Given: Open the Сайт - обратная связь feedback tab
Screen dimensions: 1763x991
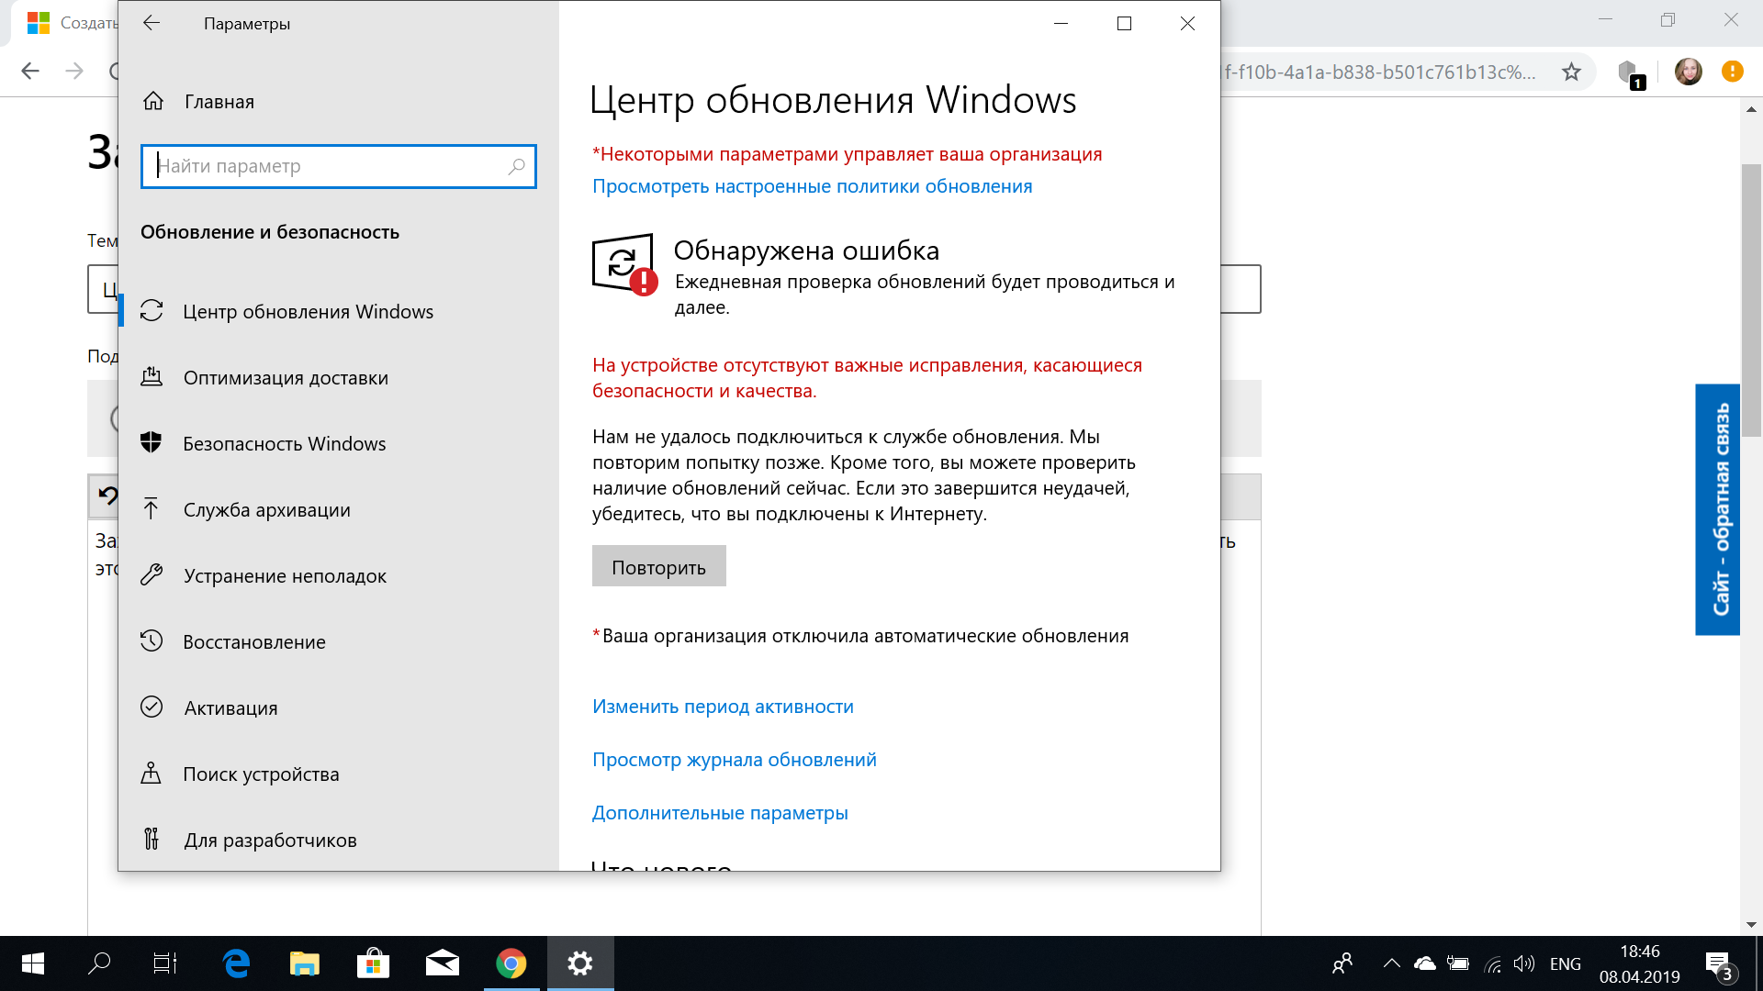Looking at the screenshot, I should tap(1718, 509).
